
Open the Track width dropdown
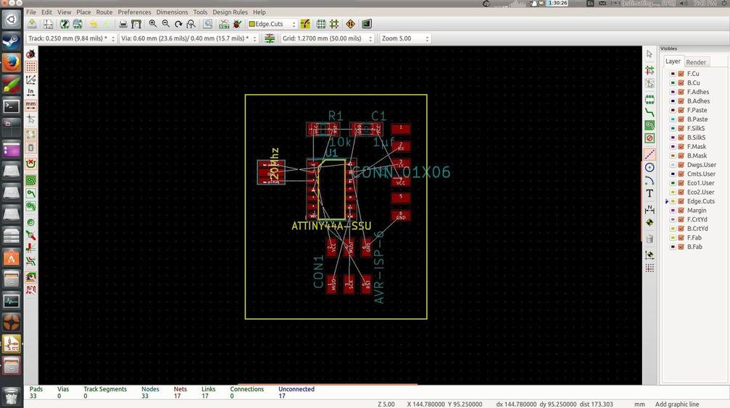click(x=71, y=38)
